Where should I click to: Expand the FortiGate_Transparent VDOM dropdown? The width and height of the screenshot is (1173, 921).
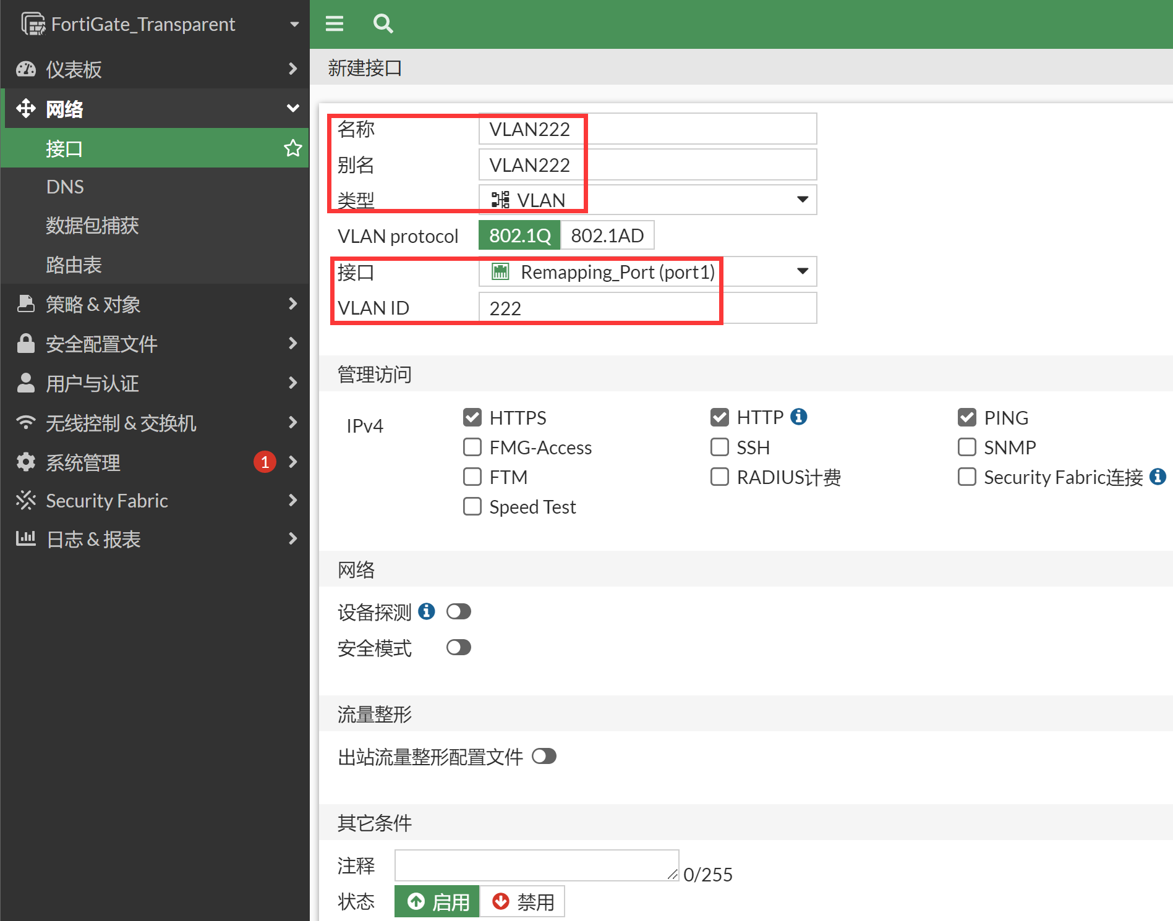point(294,24)
